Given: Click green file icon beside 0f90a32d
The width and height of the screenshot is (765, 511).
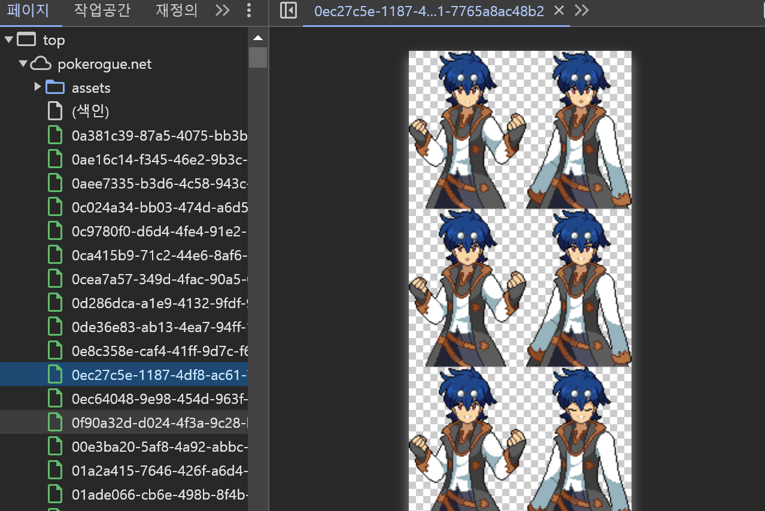Looking at the screenshot, I should [55, 422].
